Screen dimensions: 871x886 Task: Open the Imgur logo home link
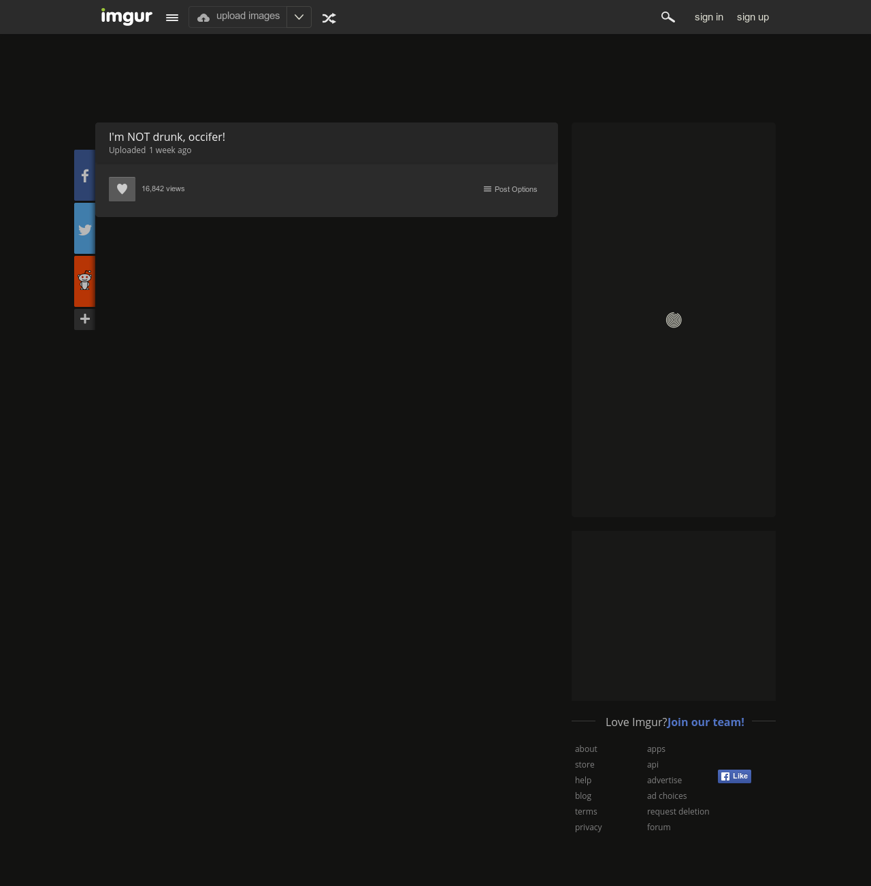coord(127,16)
